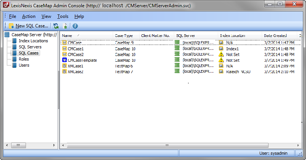Open the File menu
This screenshot has height=160, width=306.
pos(13,16)
